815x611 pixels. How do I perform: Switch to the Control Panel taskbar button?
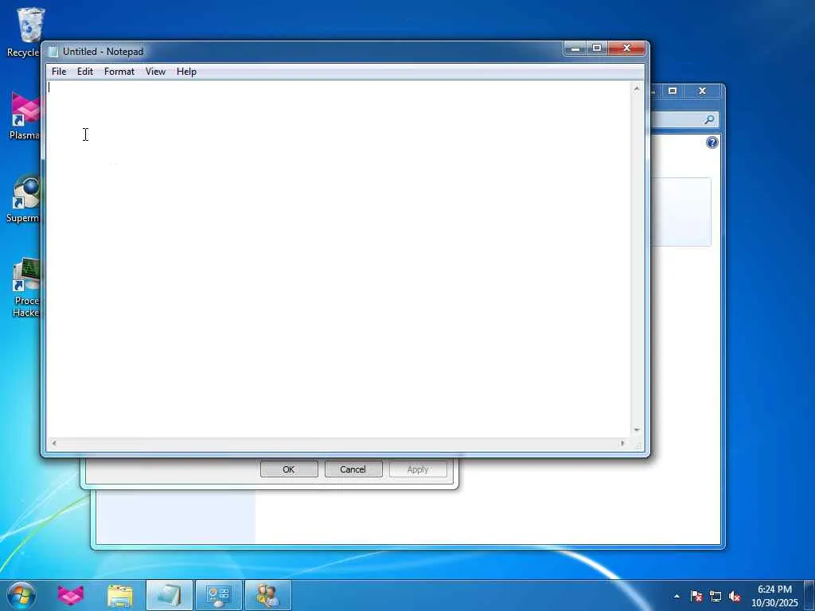218,595
